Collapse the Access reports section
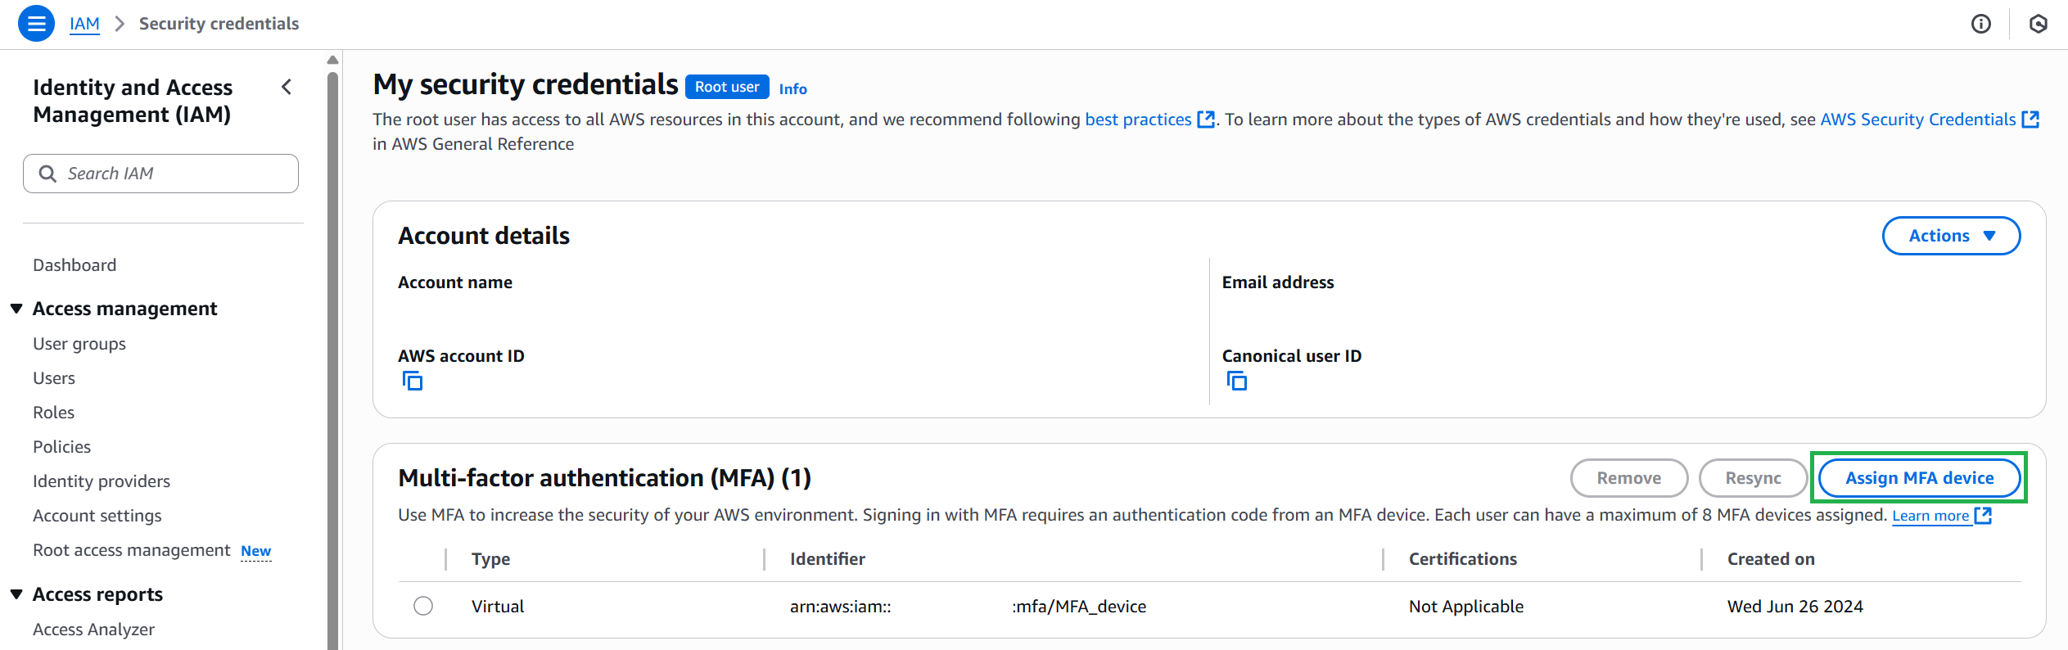 (16, 594)
